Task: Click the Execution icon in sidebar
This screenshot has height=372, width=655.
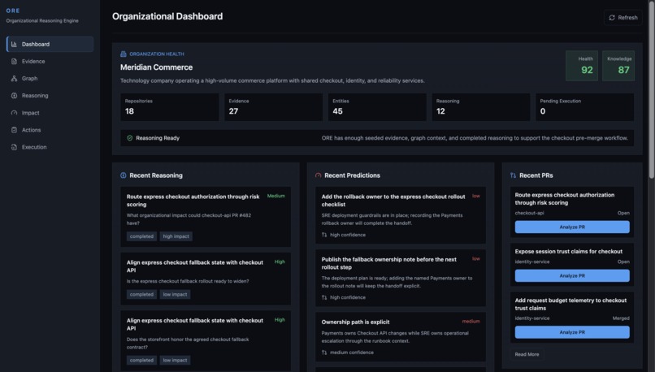Action: pyautogui.click(x=14, y=147)
